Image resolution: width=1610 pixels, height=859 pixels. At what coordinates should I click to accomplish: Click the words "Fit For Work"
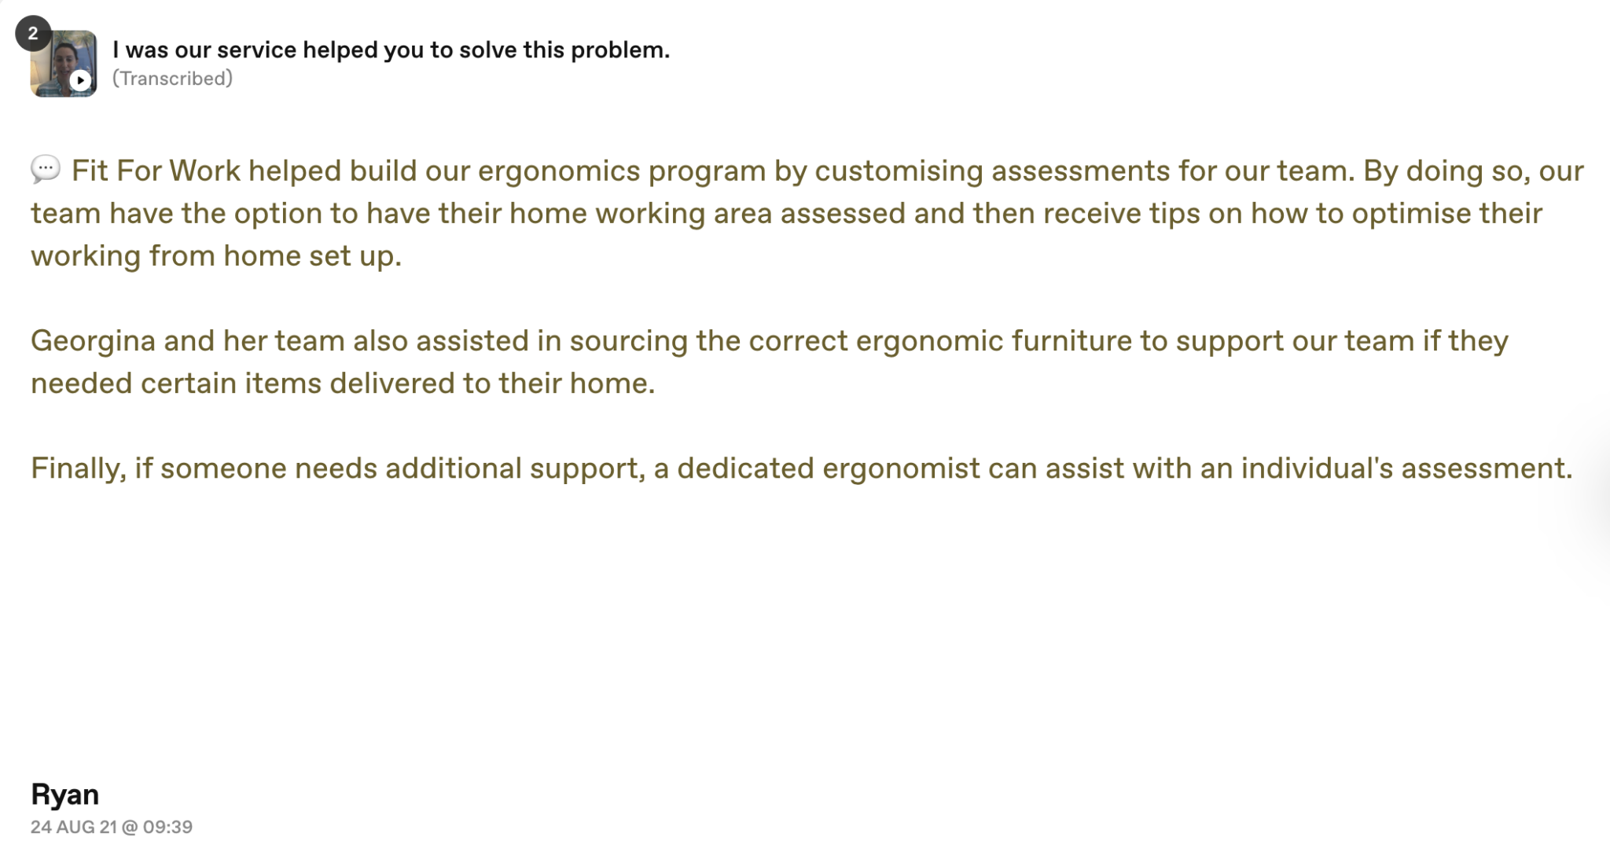tap(156, 171)
